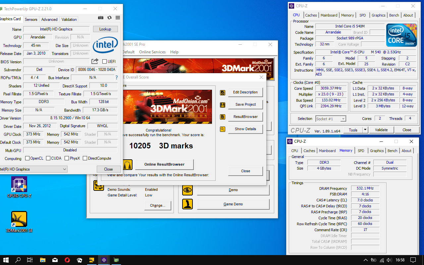Toggle the OpenCL checkbox

coord(27,158)
